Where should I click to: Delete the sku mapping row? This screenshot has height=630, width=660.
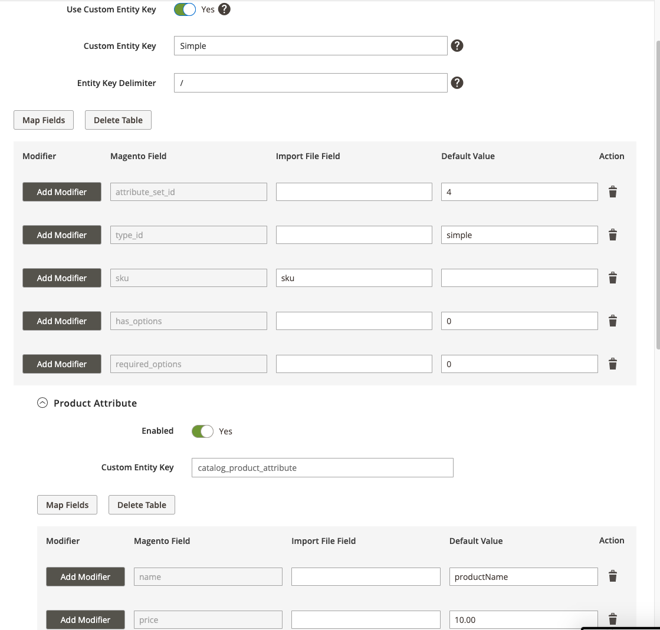coord(613,278)
